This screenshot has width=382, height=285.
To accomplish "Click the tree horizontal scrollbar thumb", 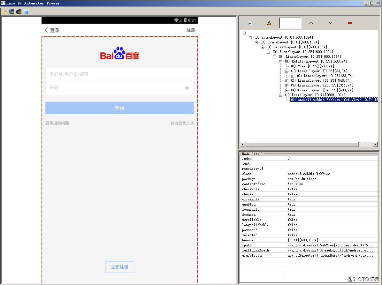I will (302, 145).
